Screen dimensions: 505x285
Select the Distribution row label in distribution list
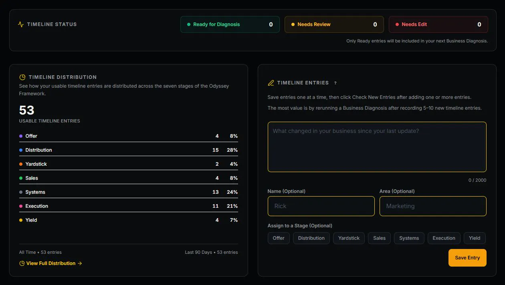pyautogui.click(x=38, y=150)
